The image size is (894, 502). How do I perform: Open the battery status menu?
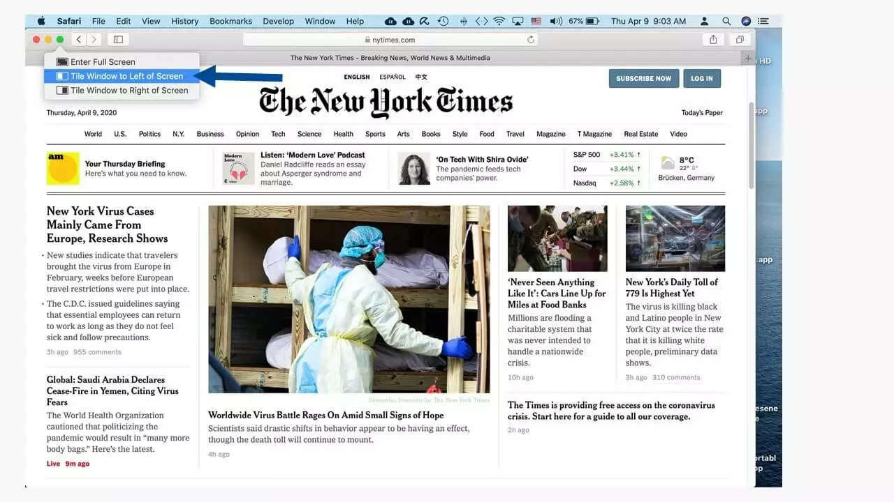[582, 21]
